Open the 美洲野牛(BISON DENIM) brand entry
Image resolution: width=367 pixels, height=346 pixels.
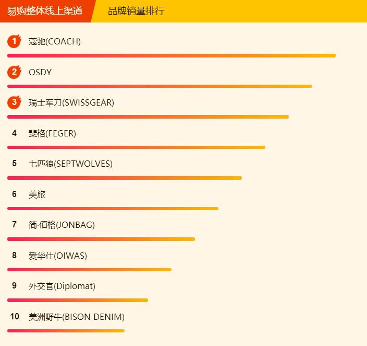pos(77,317)
